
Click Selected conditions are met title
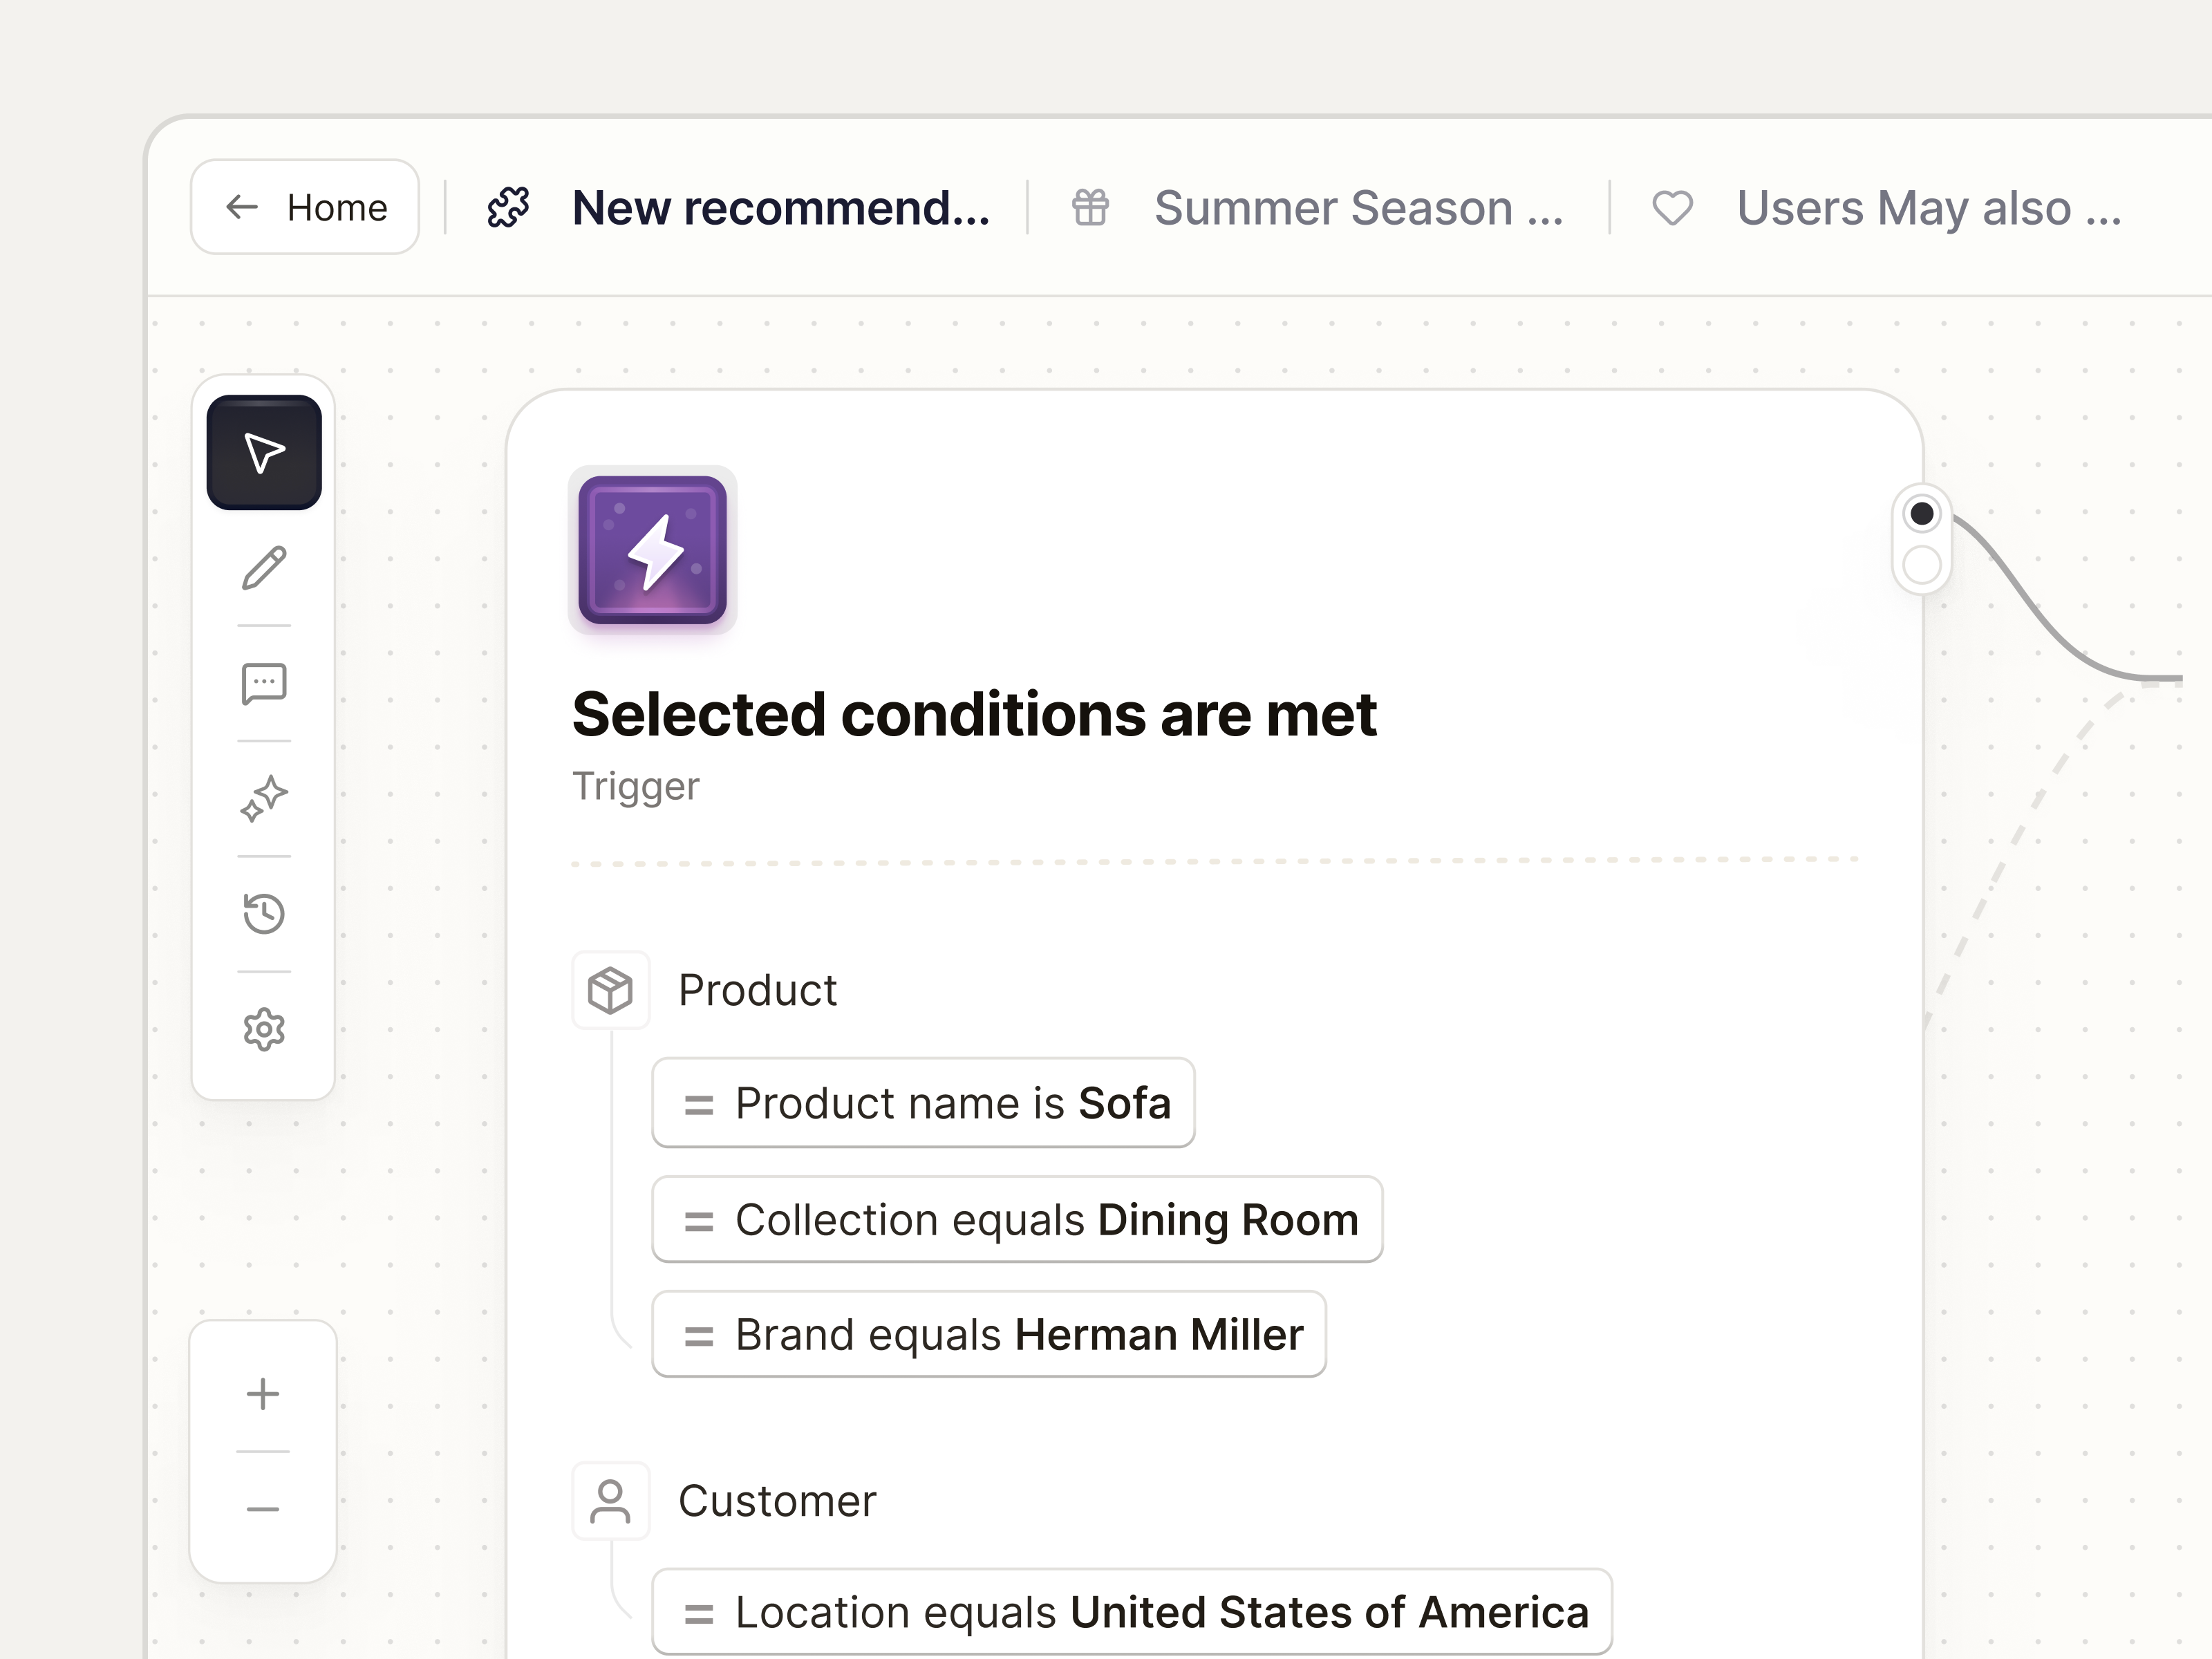tap(974, 715)
